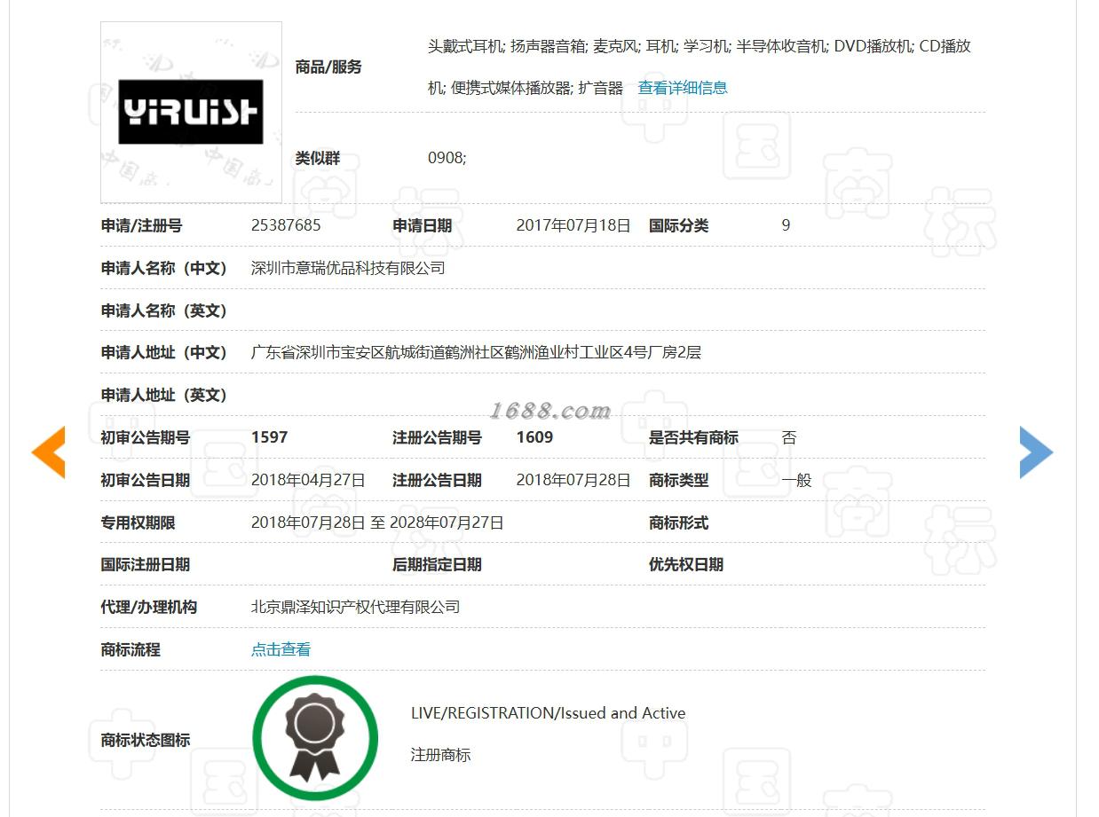Click the 商标状态图标 label

pos(145,740)
